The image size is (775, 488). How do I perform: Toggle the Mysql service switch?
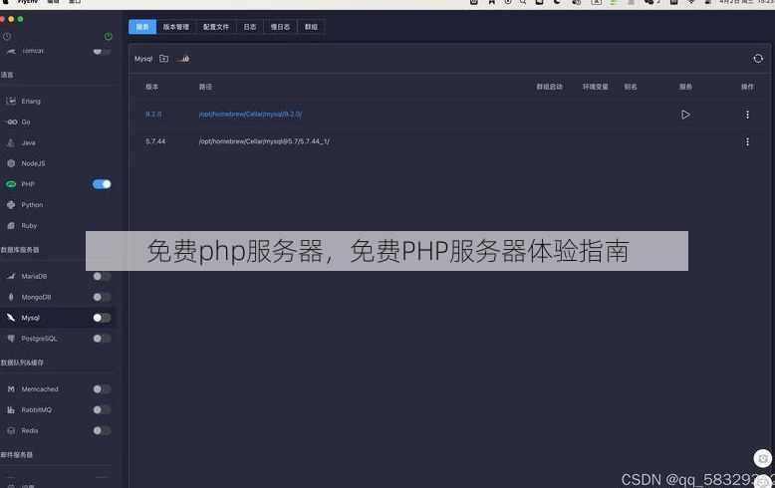pyautogui.click(x=102, y=318)
